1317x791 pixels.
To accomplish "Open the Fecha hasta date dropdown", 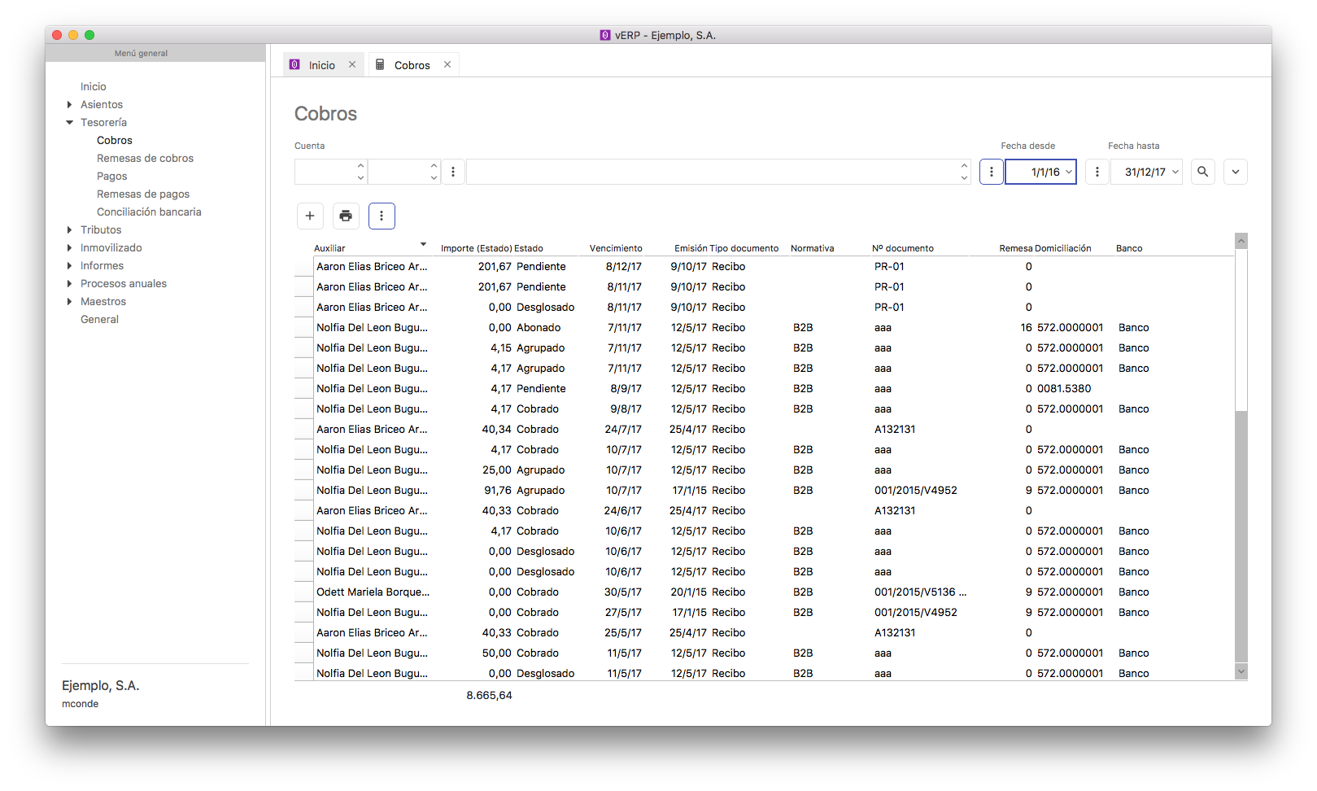I will [1175, 172].
